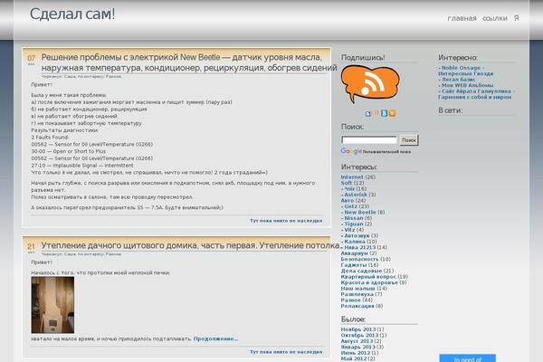Focus the search text field
This screenshot has width=543, height=362.
[x=369, y=140]
